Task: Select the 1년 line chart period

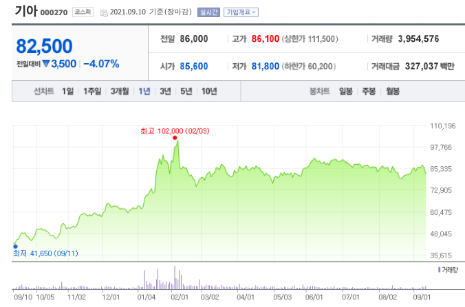Action: tap(144, 91)
